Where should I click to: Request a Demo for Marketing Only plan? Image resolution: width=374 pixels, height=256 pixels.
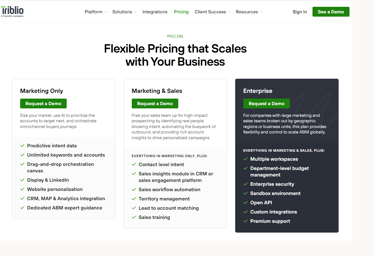point(43,103)
